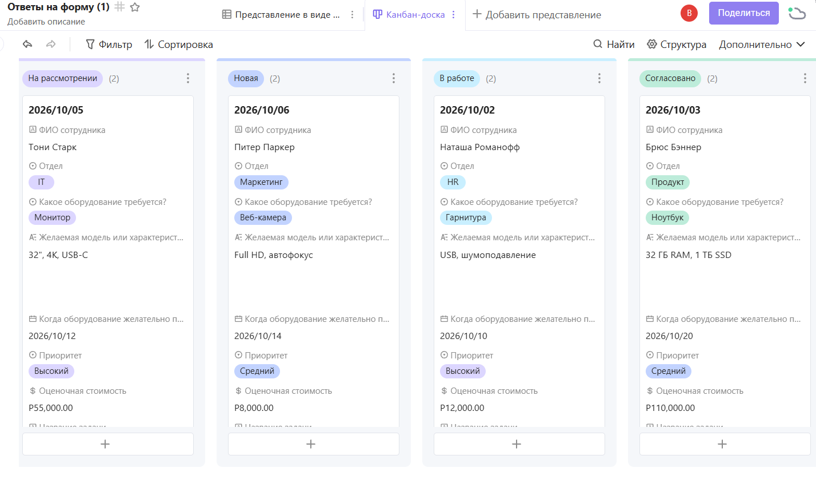This screenshot has width=816, height=484.
Task: Open the Фильтр panel
Action: (109, 45)
